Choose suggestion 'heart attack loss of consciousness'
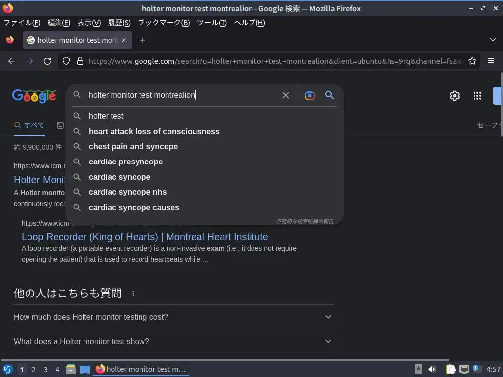Image resolution: width=503 pixels, height=377 pixels. tap(204, 132)
